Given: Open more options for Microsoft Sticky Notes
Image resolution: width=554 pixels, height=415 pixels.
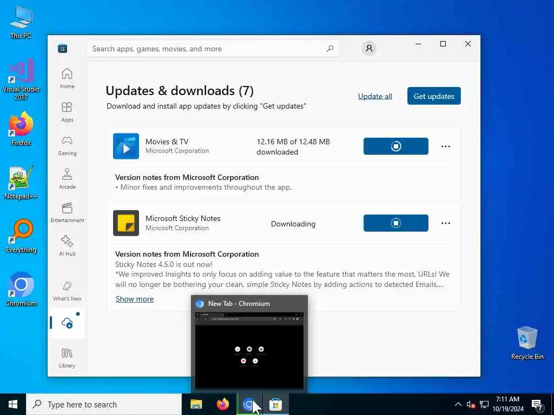Looking at the screenshot, I should tap(446, 223).
